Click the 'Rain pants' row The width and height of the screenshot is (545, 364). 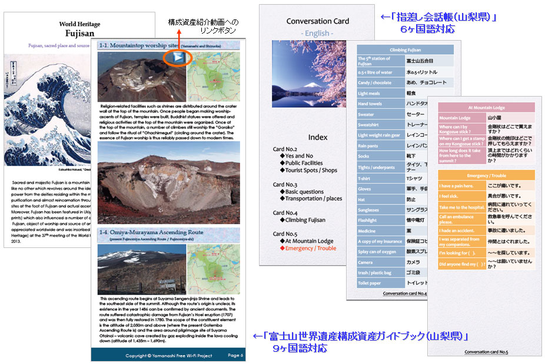click(x=392, y=146)
